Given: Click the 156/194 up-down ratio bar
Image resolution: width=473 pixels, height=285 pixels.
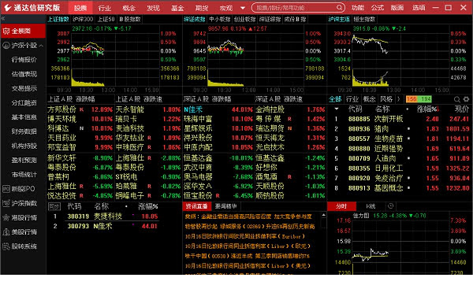Looking at the screenshot, I should [419, 99].
